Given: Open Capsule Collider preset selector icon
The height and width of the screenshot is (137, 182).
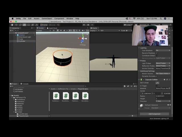Looking at the screenshot, I should click(x=167, y=80).
